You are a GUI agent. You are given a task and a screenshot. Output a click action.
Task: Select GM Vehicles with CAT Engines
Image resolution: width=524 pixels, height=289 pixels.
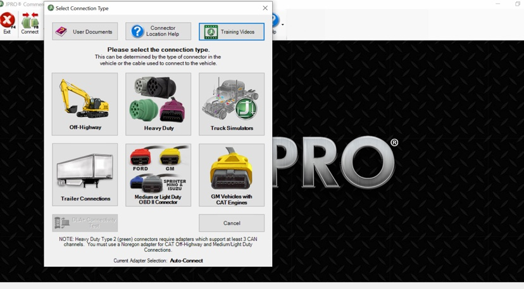[x=232, y=175]
